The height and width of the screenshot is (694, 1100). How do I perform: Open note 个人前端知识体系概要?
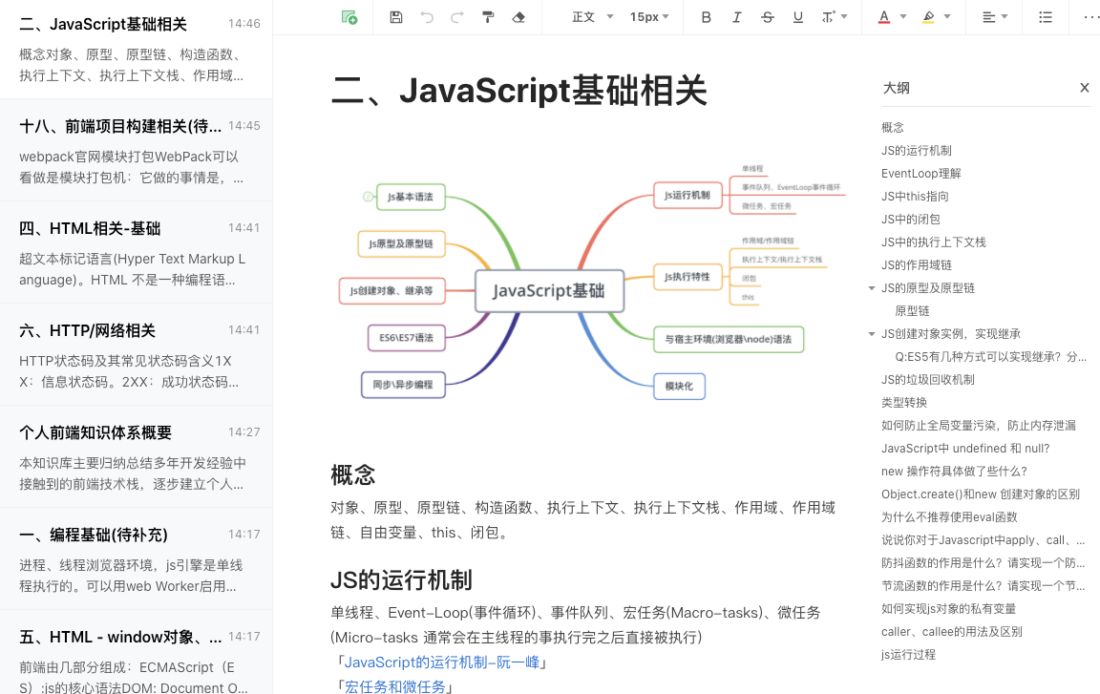[x=137, y=457]
